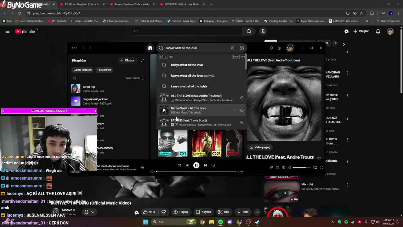Open Spotify friend activity icon
403x227 pixels.
[x=279, y=48]
